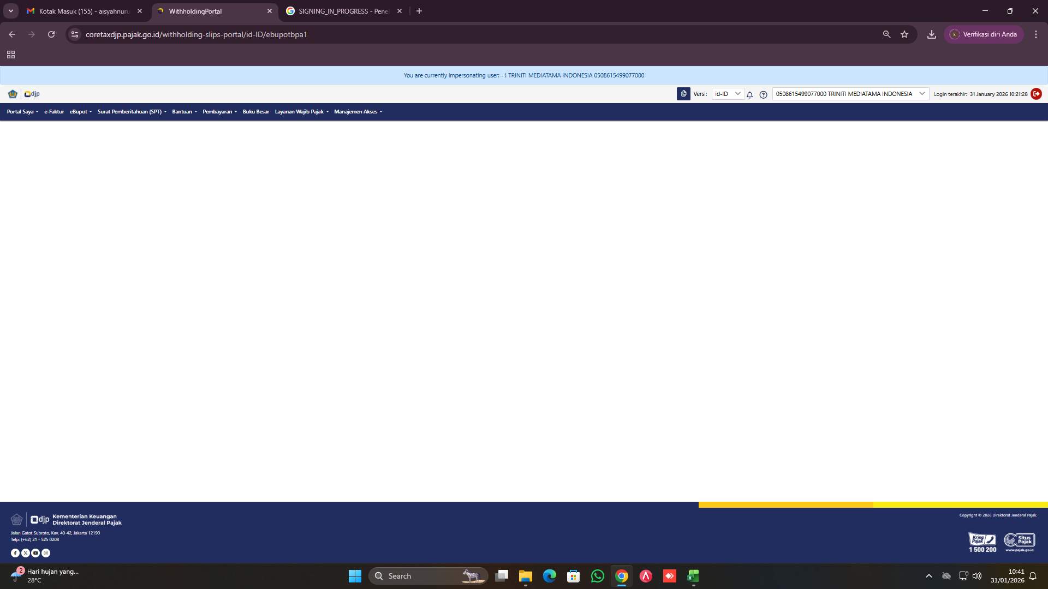Click the Verifikasi diri Anda button
The height and width of the screenshot is (589, 1048).
pos(984,34)
